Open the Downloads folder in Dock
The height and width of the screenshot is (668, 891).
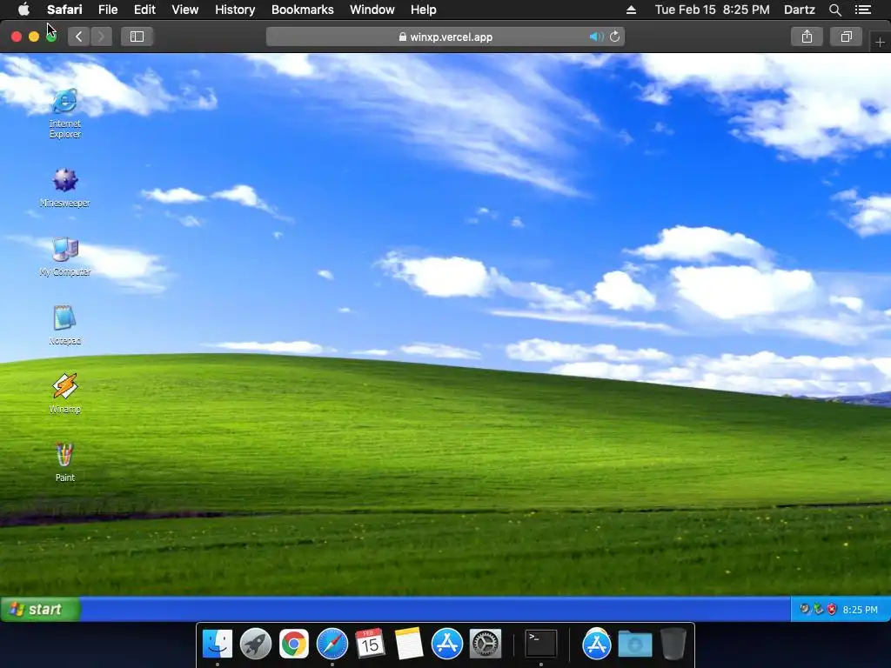(634, 644)
